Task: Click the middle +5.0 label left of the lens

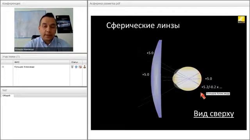Action: 146,74
